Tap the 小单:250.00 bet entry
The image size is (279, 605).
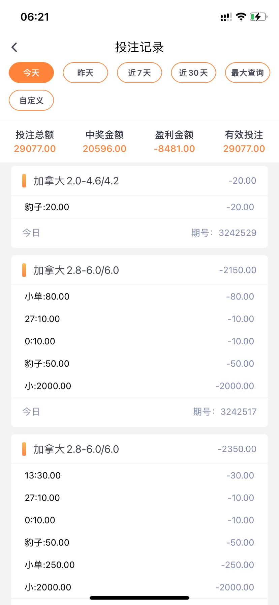pos(50,565)
